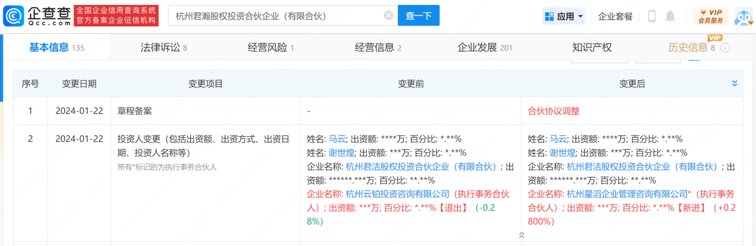Click the 查一下 search button

[x=418, y=15]
